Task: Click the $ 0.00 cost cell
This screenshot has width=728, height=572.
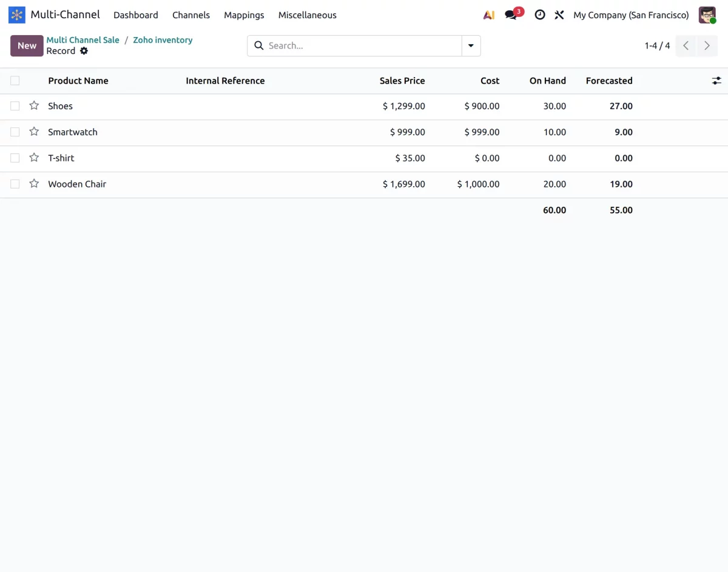Action: coord(487,158)
